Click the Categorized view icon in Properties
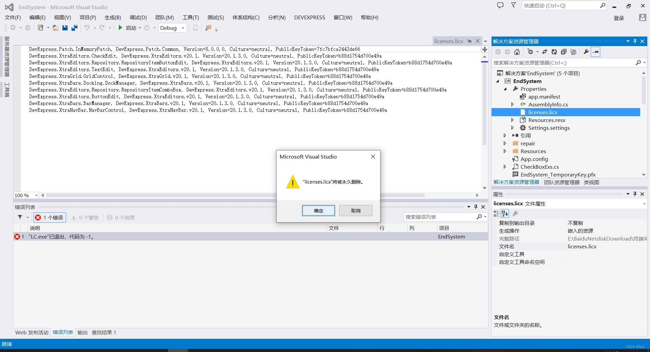Image resolution: width=650 pixels, height=352 pixels. coord(496,213)
